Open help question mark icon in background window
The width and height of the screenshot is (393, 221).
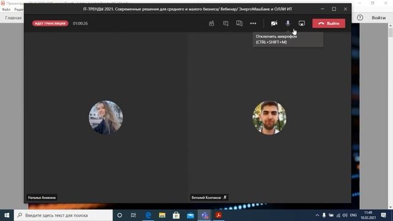point(360,18)
